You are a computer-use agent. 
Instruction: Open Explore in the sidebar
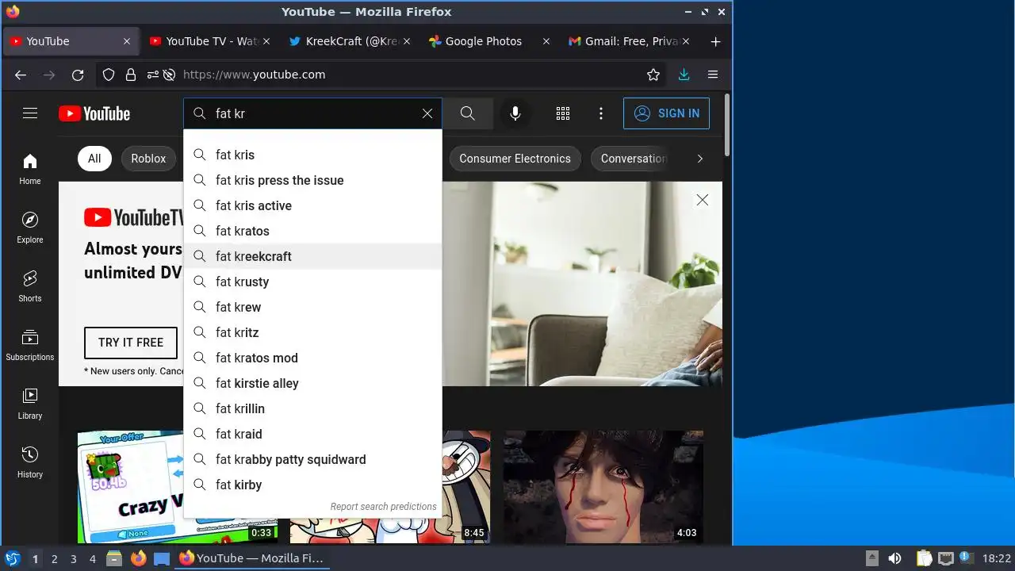click(x=30, y=228)
